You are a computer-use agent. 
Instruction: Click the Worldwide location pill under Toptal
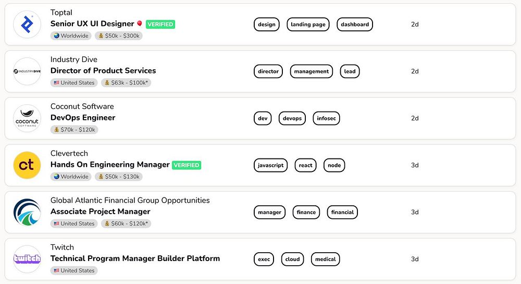click(x=71, y=36)
